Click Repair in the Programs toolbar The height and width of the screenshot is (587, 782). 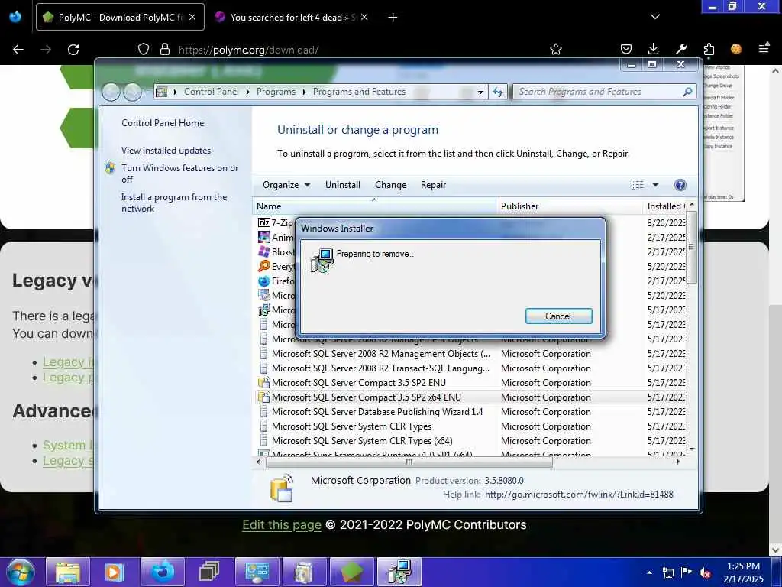pos(433,185)
